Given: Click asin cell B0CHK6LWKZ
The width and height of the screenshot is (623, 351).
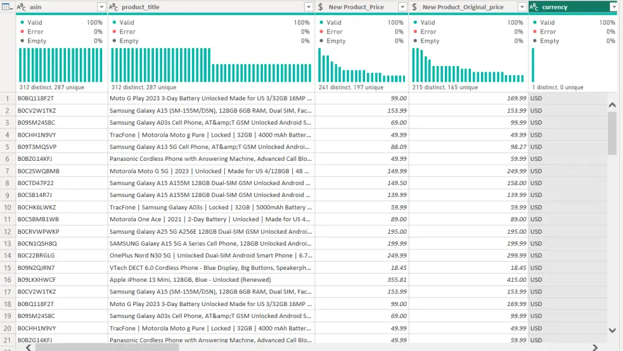Looking at the screenshot, I should (x=62, y=207).
